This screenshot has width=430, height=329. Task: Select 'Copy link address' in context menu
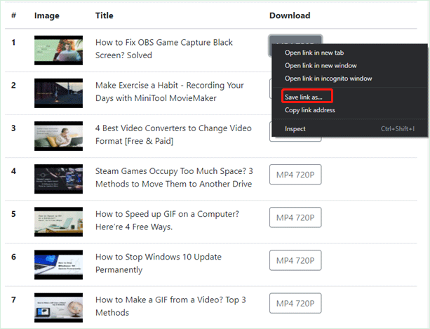[x=310, y=110]
